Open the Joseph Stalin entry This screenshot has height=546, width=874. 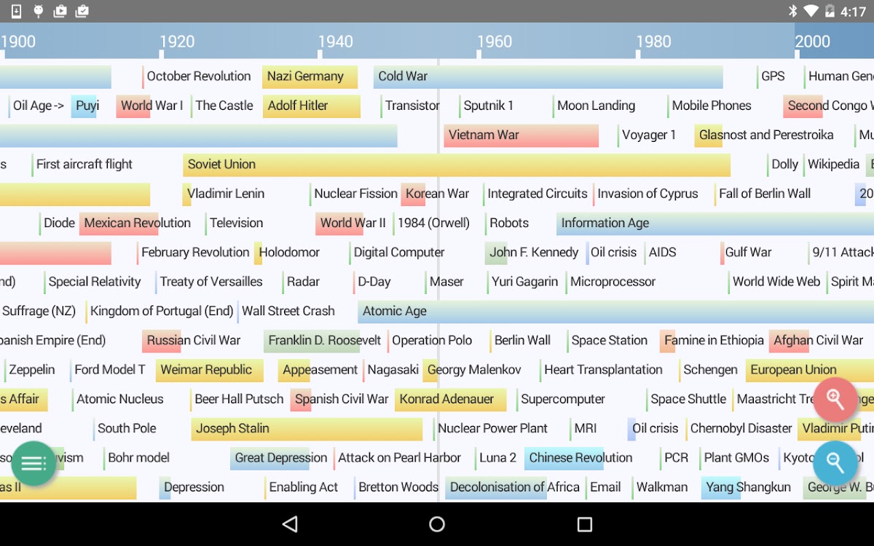click(306, 429)
